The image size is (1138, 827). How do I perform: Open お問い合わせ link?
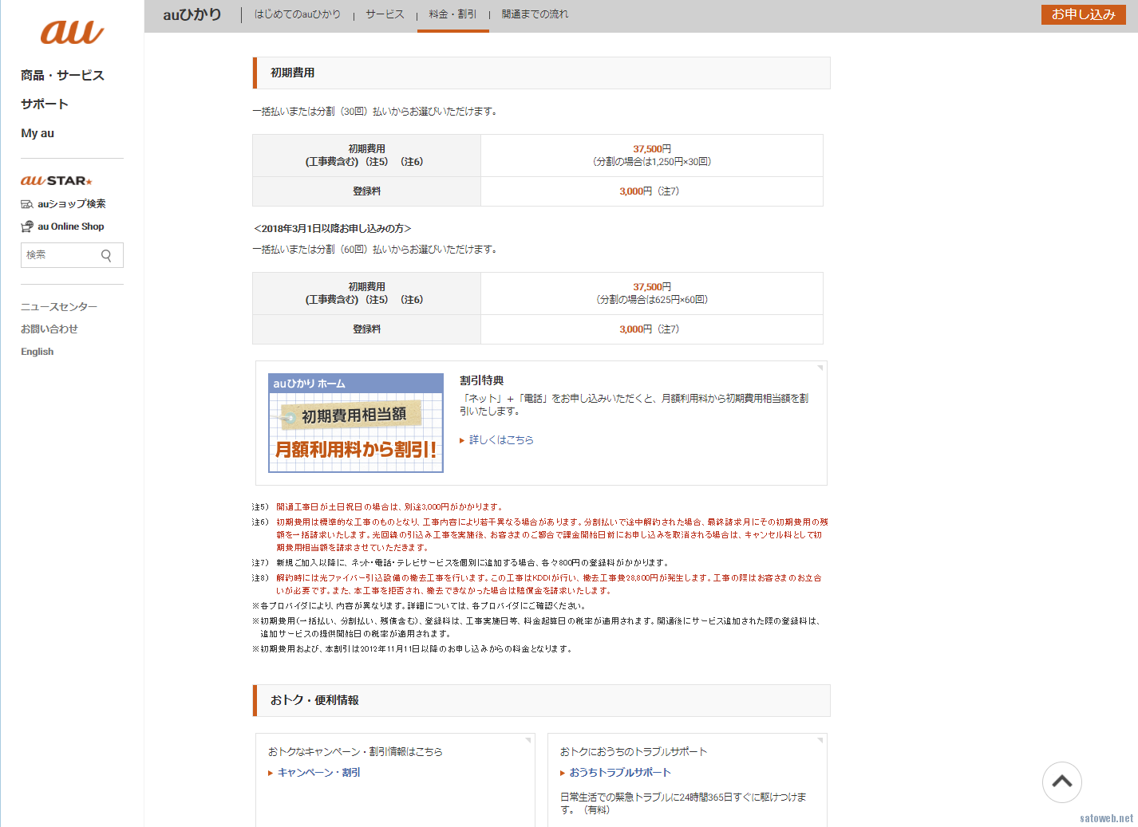click(x=49, y=329)
